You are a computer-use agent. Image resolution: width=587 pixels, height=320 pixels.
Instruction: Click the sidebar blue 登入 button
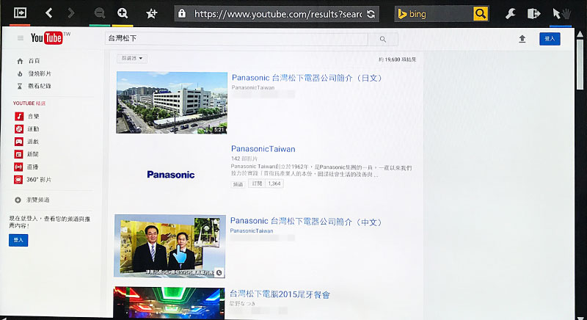tap(18, 240)
